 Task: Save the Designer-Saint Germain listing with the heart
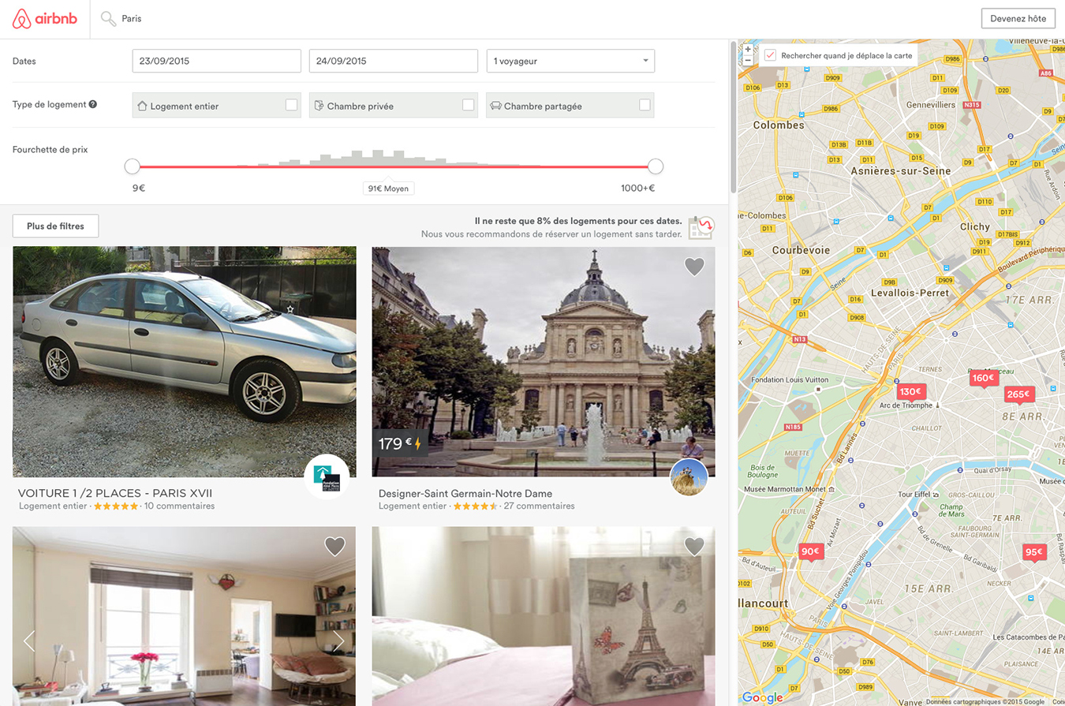coord(694,267)
